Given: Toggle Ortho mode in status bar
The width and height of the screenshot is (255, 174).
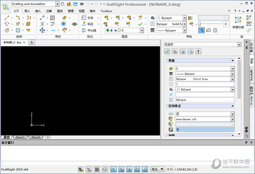Looking at the screenshot, I should click(105, 169).
